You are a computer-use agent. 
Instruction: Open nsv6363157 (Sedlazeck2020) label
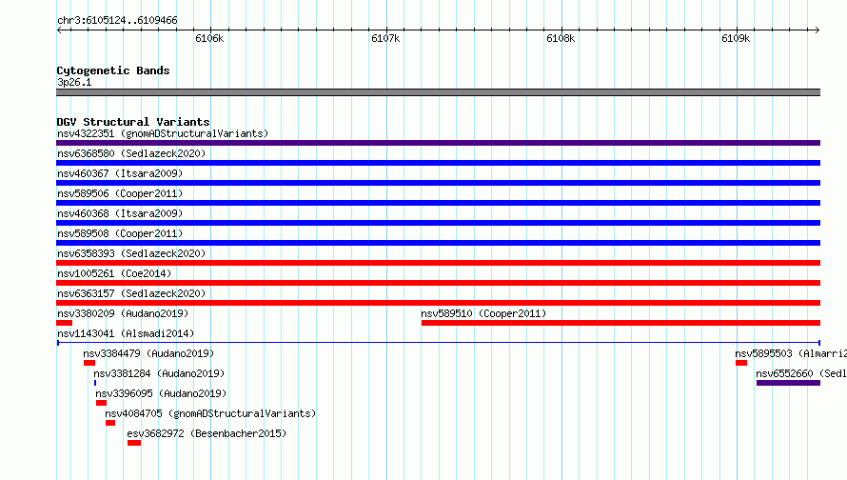(131, 293)
